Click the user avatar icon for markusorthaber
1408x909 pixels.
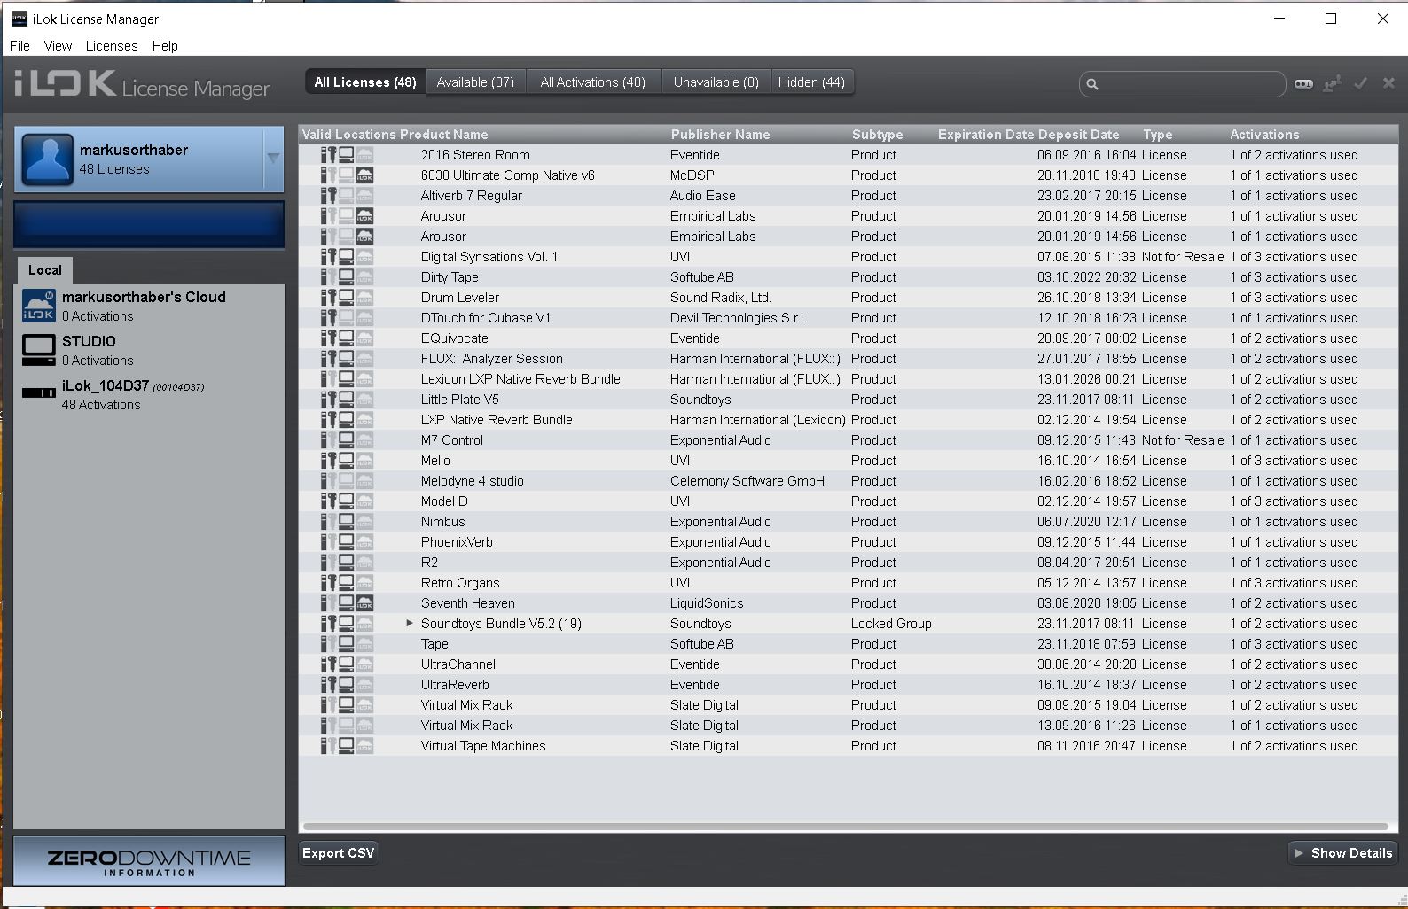coord(47,159)
